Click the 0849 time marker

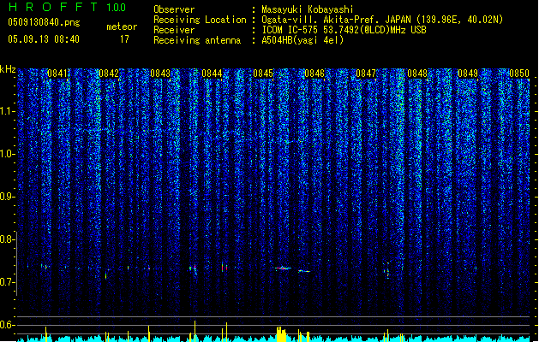[x=468, y=74]
